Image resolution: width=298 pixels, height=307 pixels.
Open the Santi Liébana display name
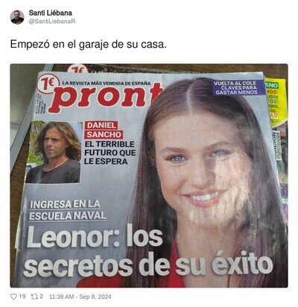(x=51, y=13)
